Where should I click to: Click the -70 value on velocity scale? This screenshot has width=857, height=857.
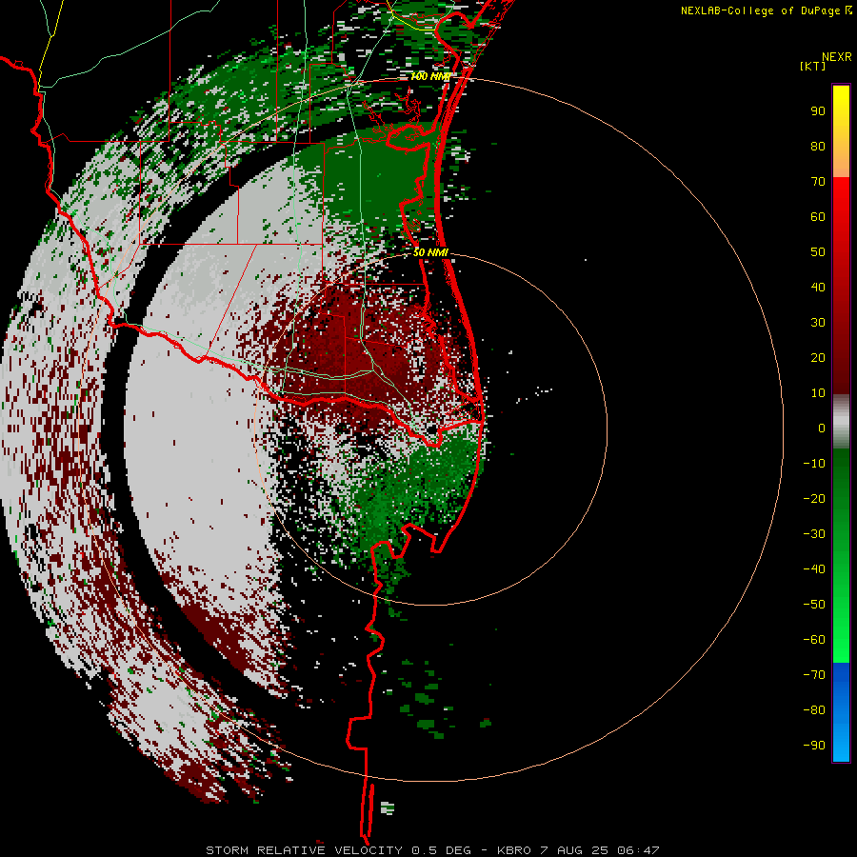pos(814,675)
